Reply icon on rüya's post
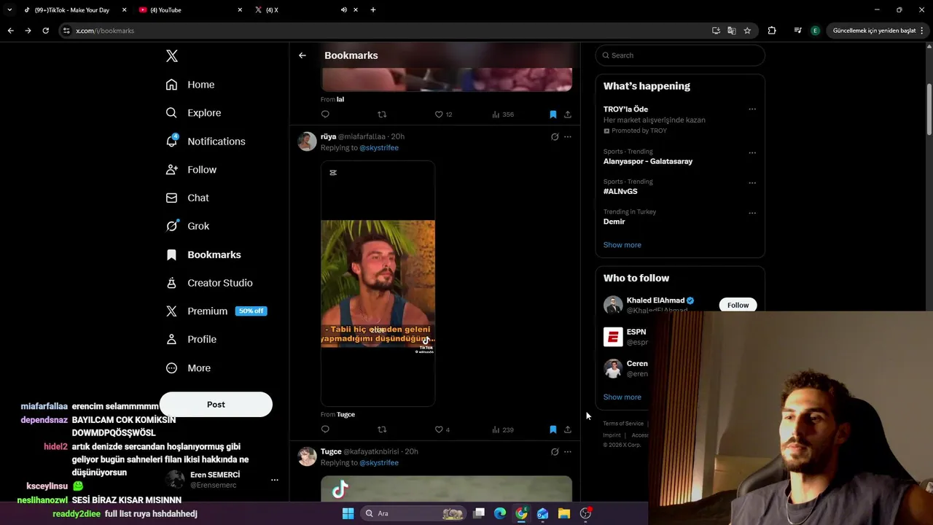Image resolution: width=933 pixels, height=525 pixels. click(x=325, y=429)
